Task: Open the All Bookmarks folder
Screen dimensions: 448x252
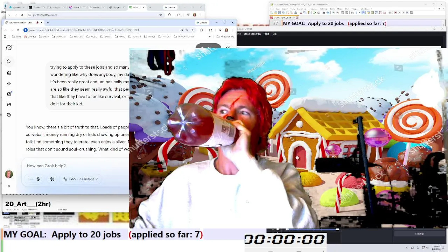Action: pyautogui.click(x=225, y=36)
